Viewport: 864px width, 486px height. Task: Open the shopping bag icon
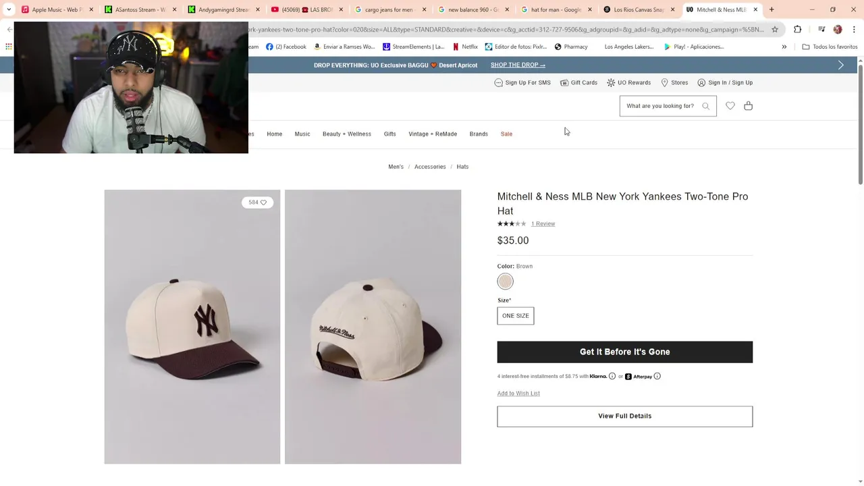(x=748, y=106)
